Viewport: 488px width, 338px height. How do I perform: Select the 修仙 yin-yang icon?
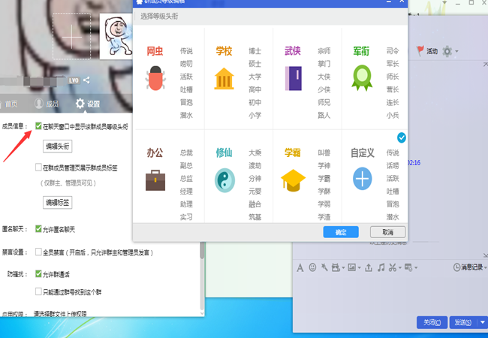pos(224,180)
